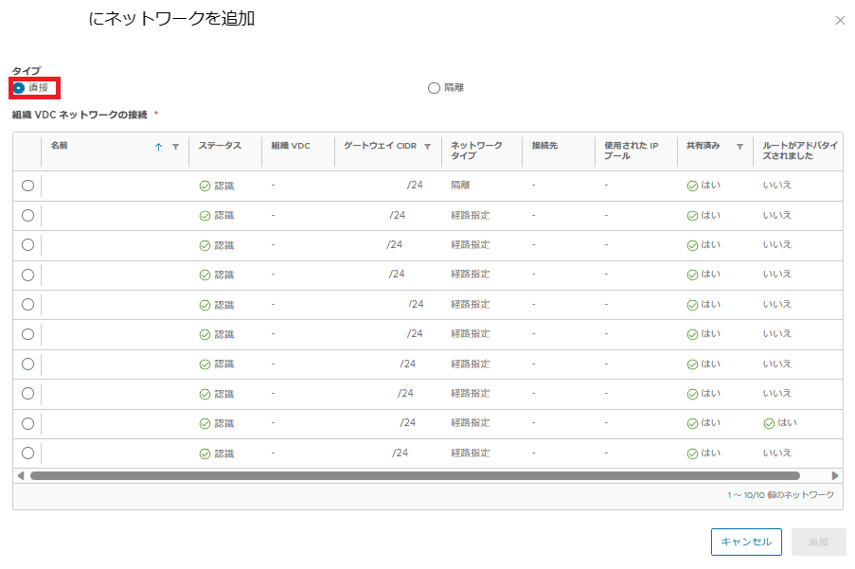Click the 追加 button
The height and width of the screenshot is (569, 855).
pos(818,542)
